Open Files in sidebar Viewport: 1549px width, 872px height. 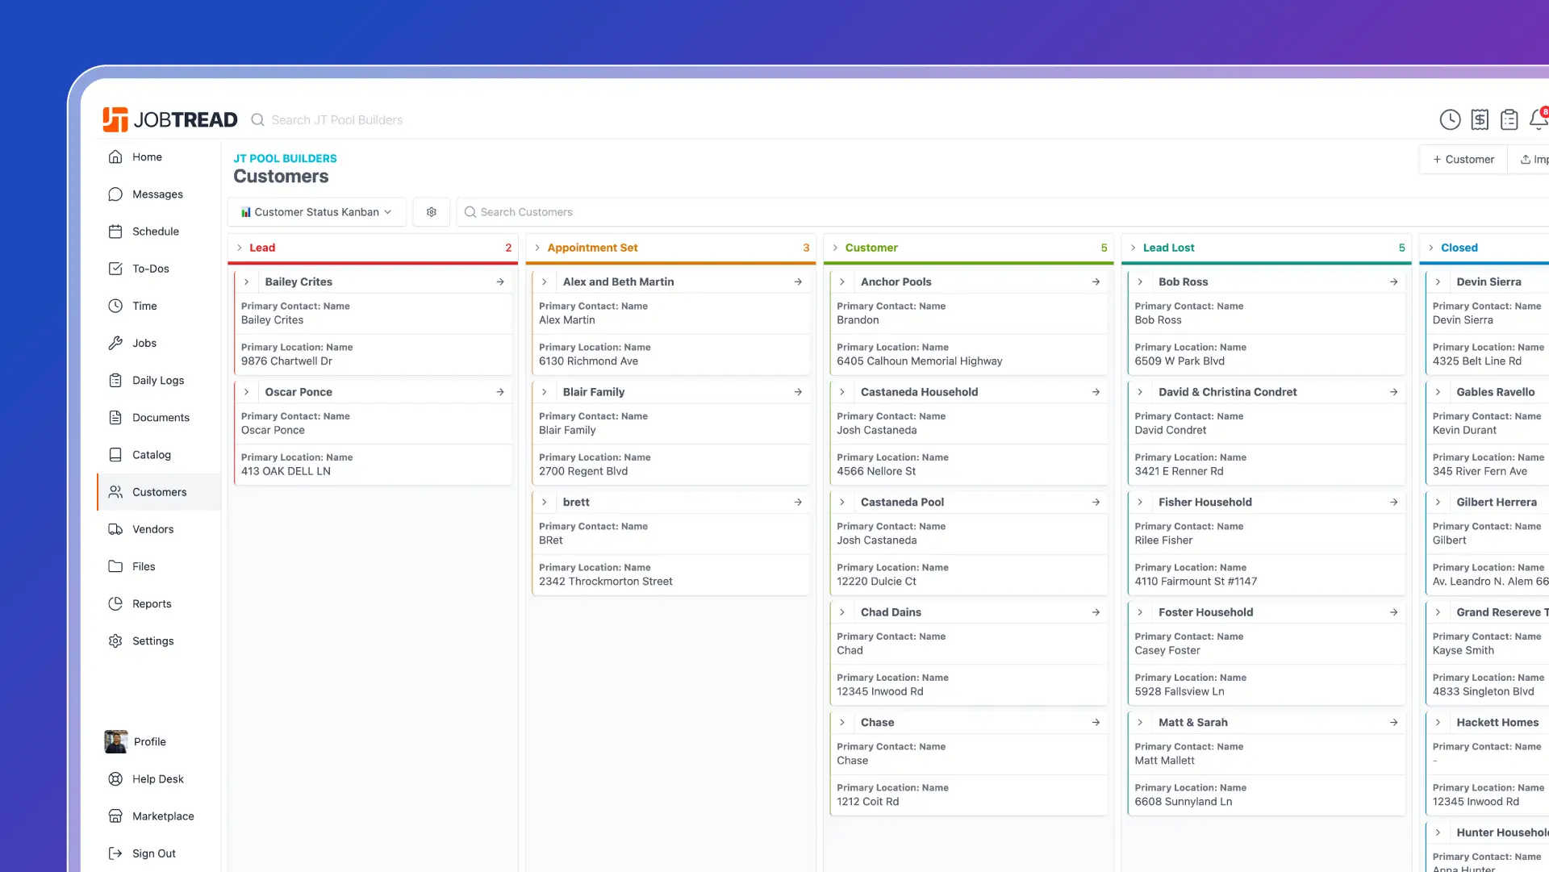[x=159, y=566]
